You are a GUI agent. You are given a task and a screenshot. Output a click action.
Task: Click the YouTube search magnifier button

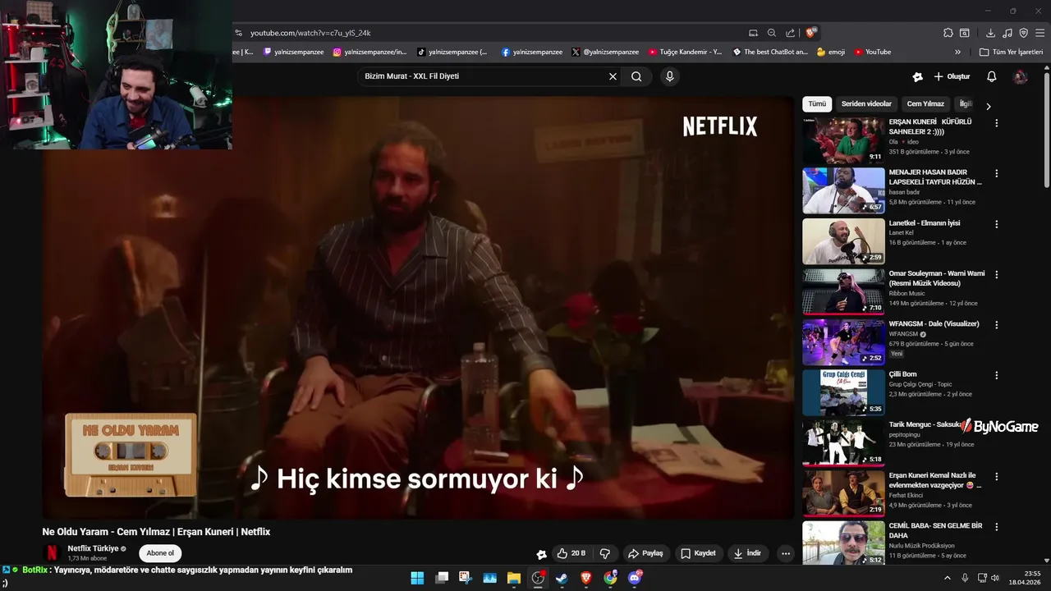point(636,76)
